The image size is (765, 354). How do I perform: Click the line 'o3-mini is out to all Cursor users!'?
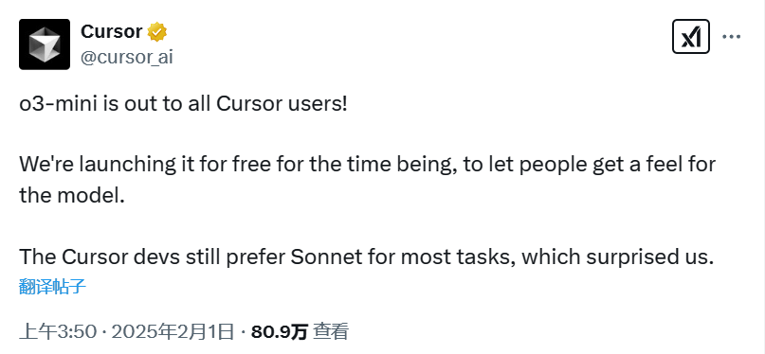coord(184,105)
